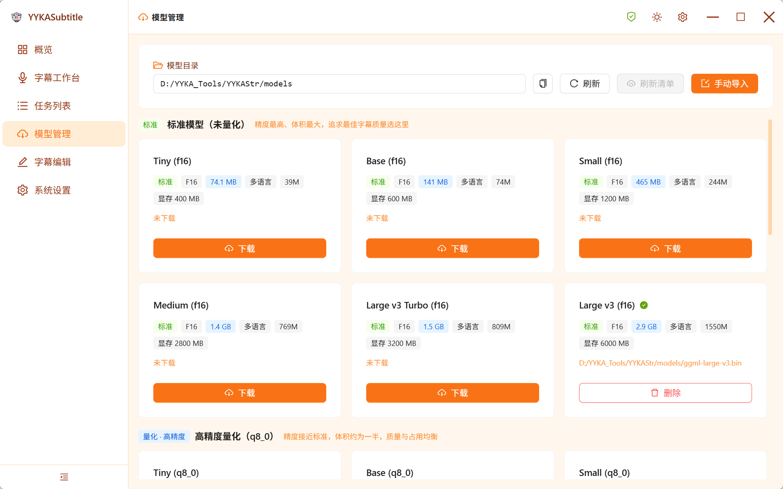Click the ggml-large-v3.bin file path
The width and height of the screenshot is (783, 489).
[660, 363]
